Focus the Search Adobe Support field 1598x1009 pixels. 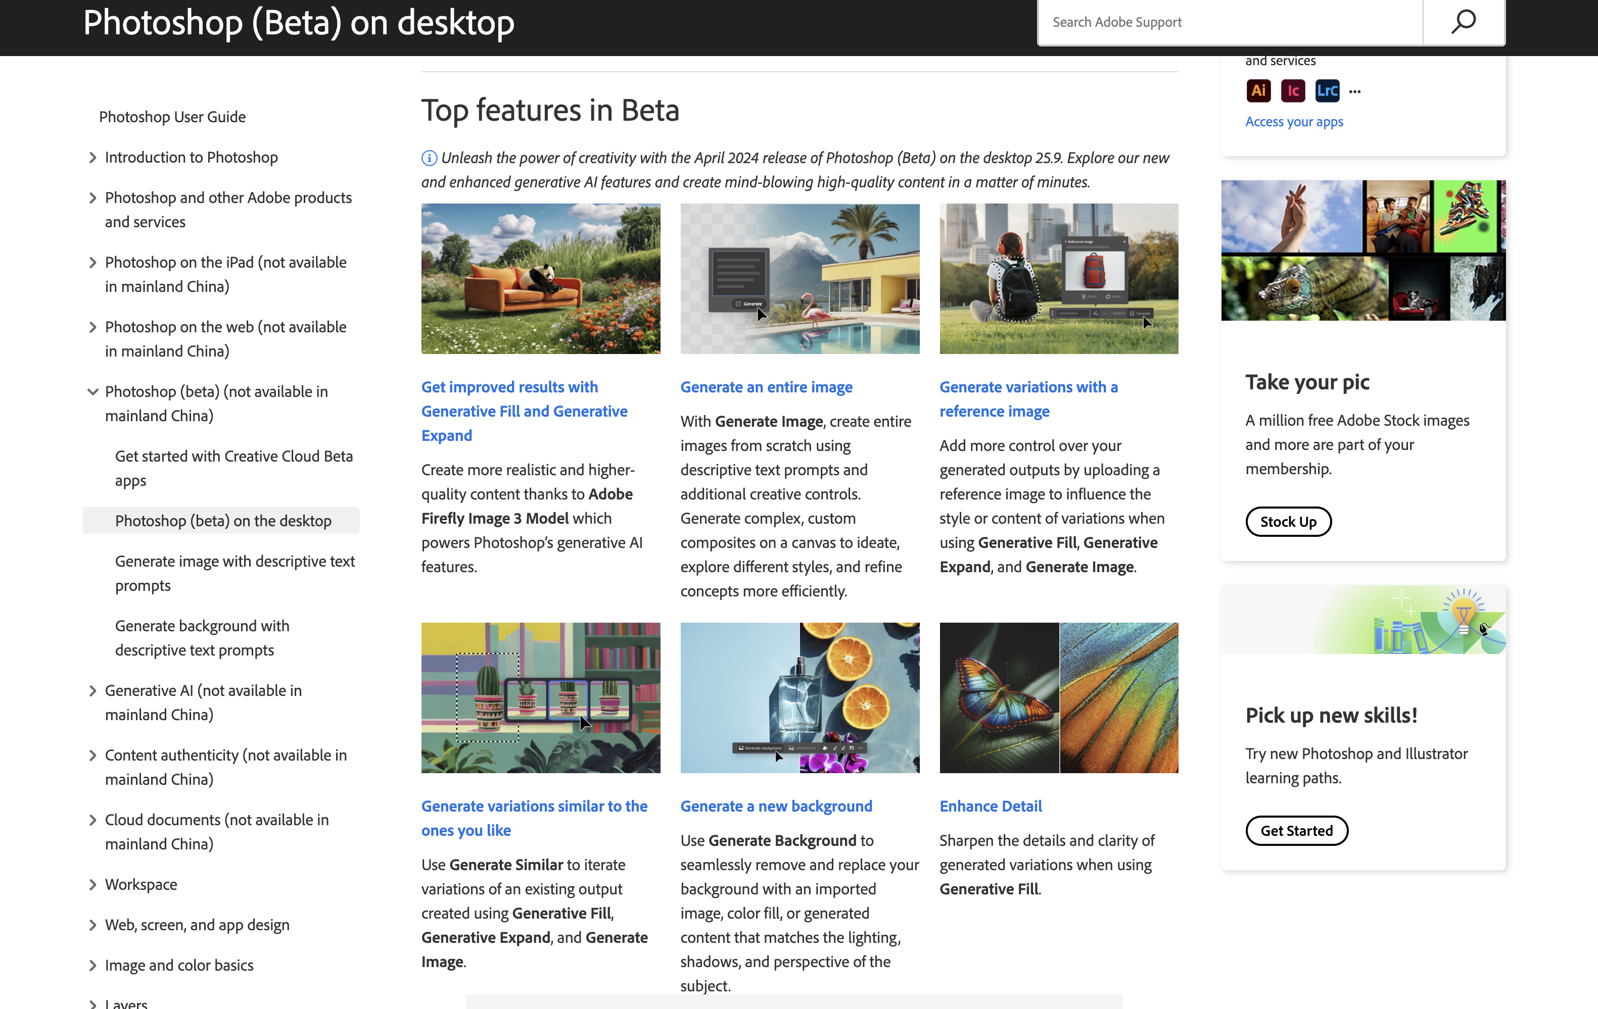click(x=1231, y=22)
